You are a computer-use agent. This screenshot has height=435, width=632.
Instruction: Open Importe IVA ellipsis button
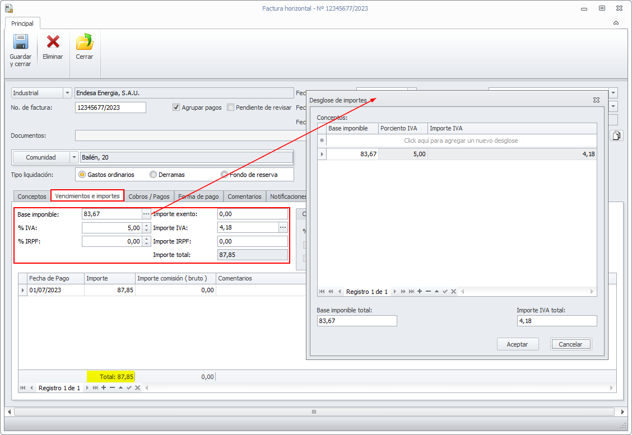tap(283, 227)
